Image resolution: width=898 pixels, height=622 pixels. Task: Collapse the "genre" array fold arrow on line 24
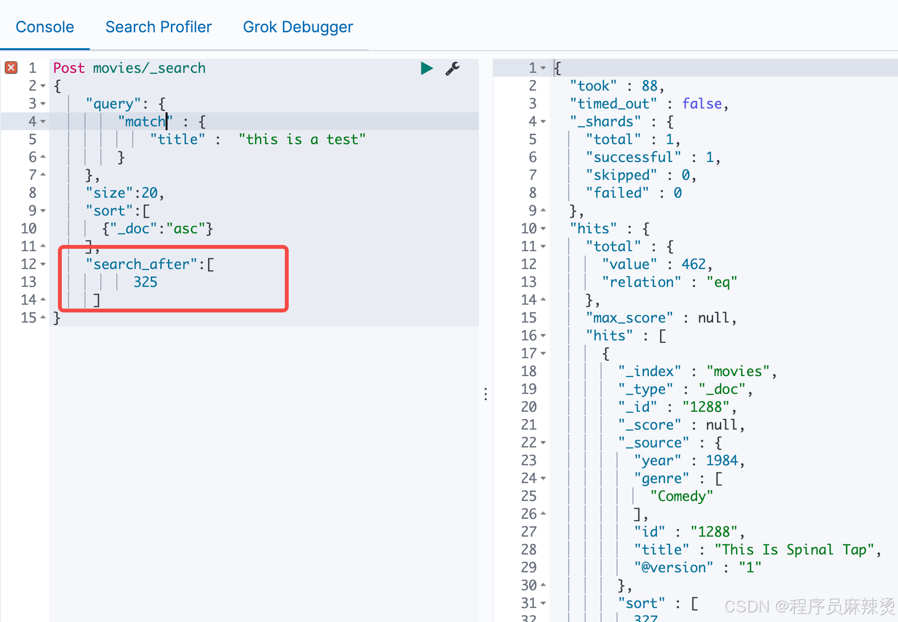(x=543, y=478)
